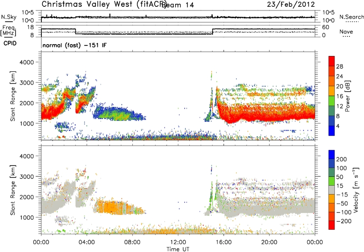The width and height of the screenshot is (364, 252).
Task: Click the 20:00 time tick label
Action: point(269,242)
